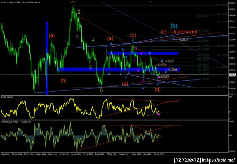
Task: Select the orange "(d)" wave label
Action: point(158,89)
